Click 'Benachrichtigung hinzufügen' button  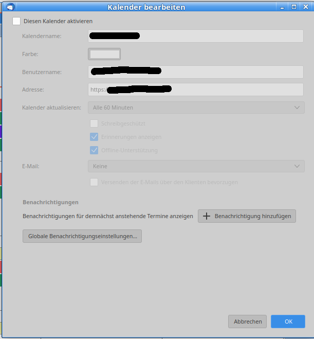247,216
